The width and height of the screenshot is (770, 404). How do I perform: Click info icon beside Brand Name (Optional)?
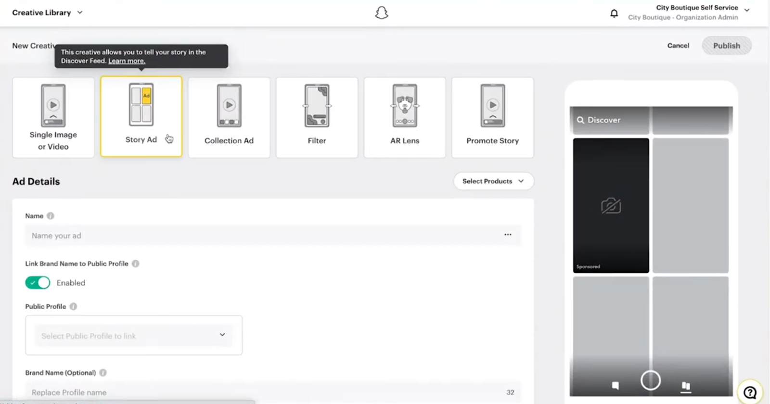coord(103,373)
